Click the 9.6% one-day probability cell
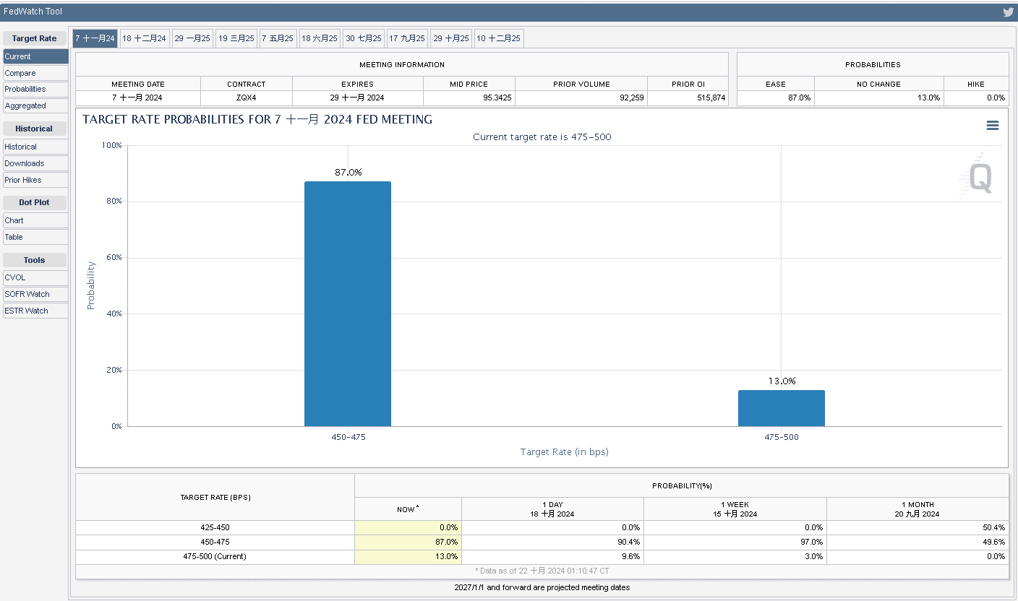1018x601 pixels. (552, 556)
